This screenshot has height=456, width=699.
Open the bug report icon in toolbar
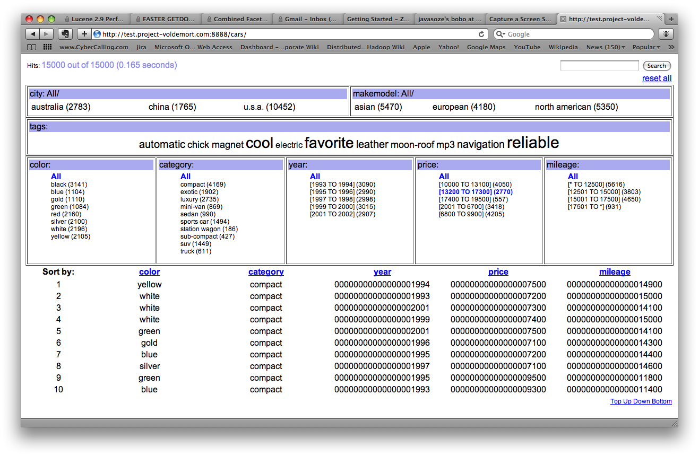point(665,34)
